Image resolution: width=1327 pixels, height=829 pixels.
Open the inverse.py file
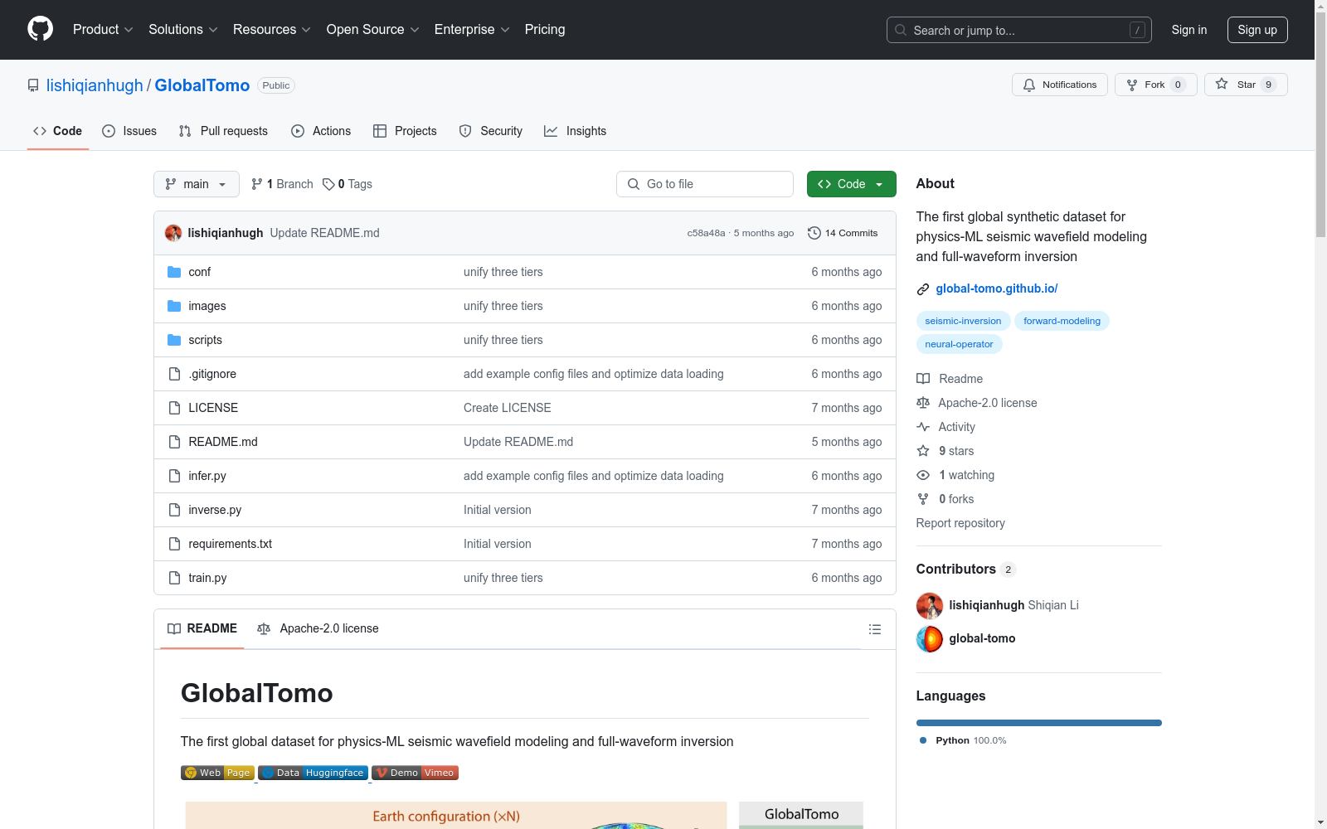215,510
